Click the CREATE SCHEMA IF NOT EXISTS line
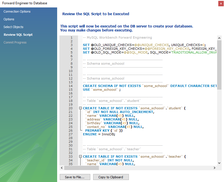224x182 pixels. 150,86
